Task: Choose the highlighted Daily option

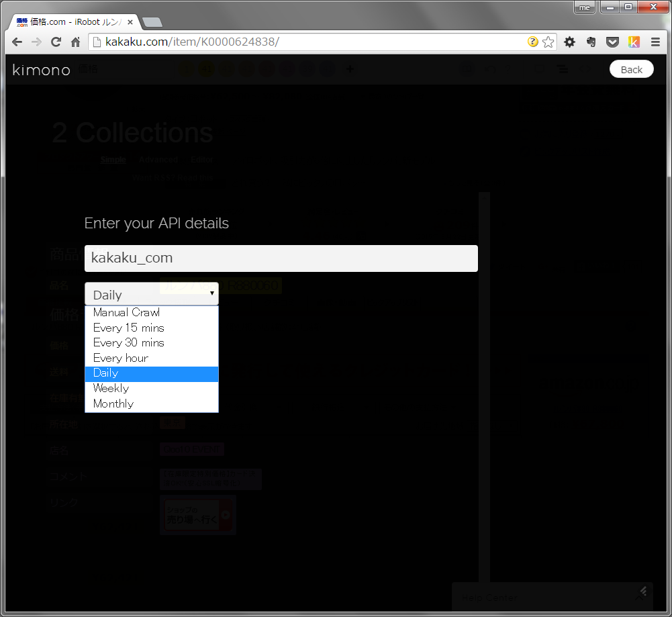Action: (152, 374)
